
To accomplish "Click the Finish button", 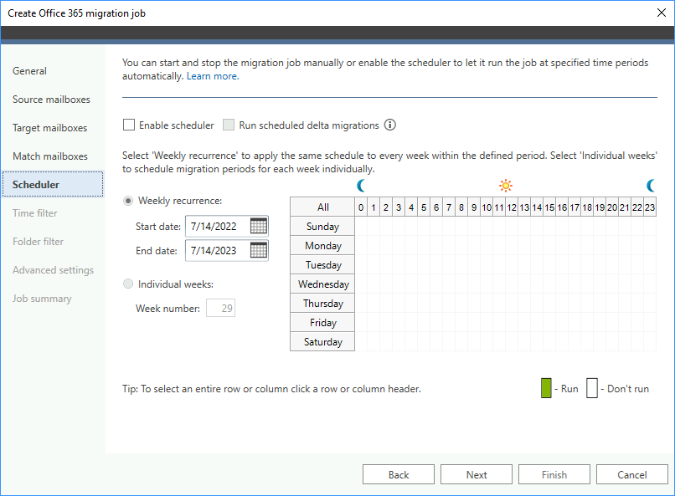I will point(554,474).
